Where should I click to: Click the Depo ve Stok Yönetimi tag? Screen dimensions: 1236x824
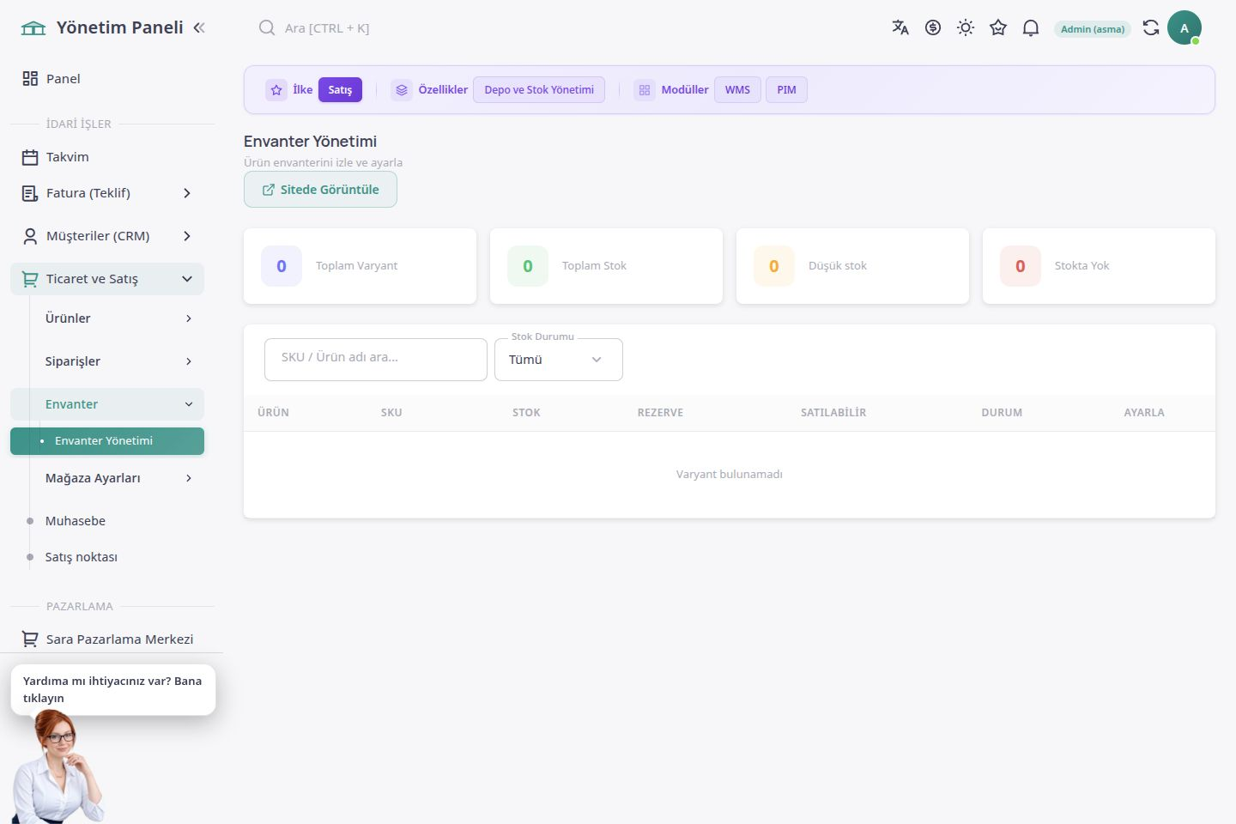[x=539, y=89]
